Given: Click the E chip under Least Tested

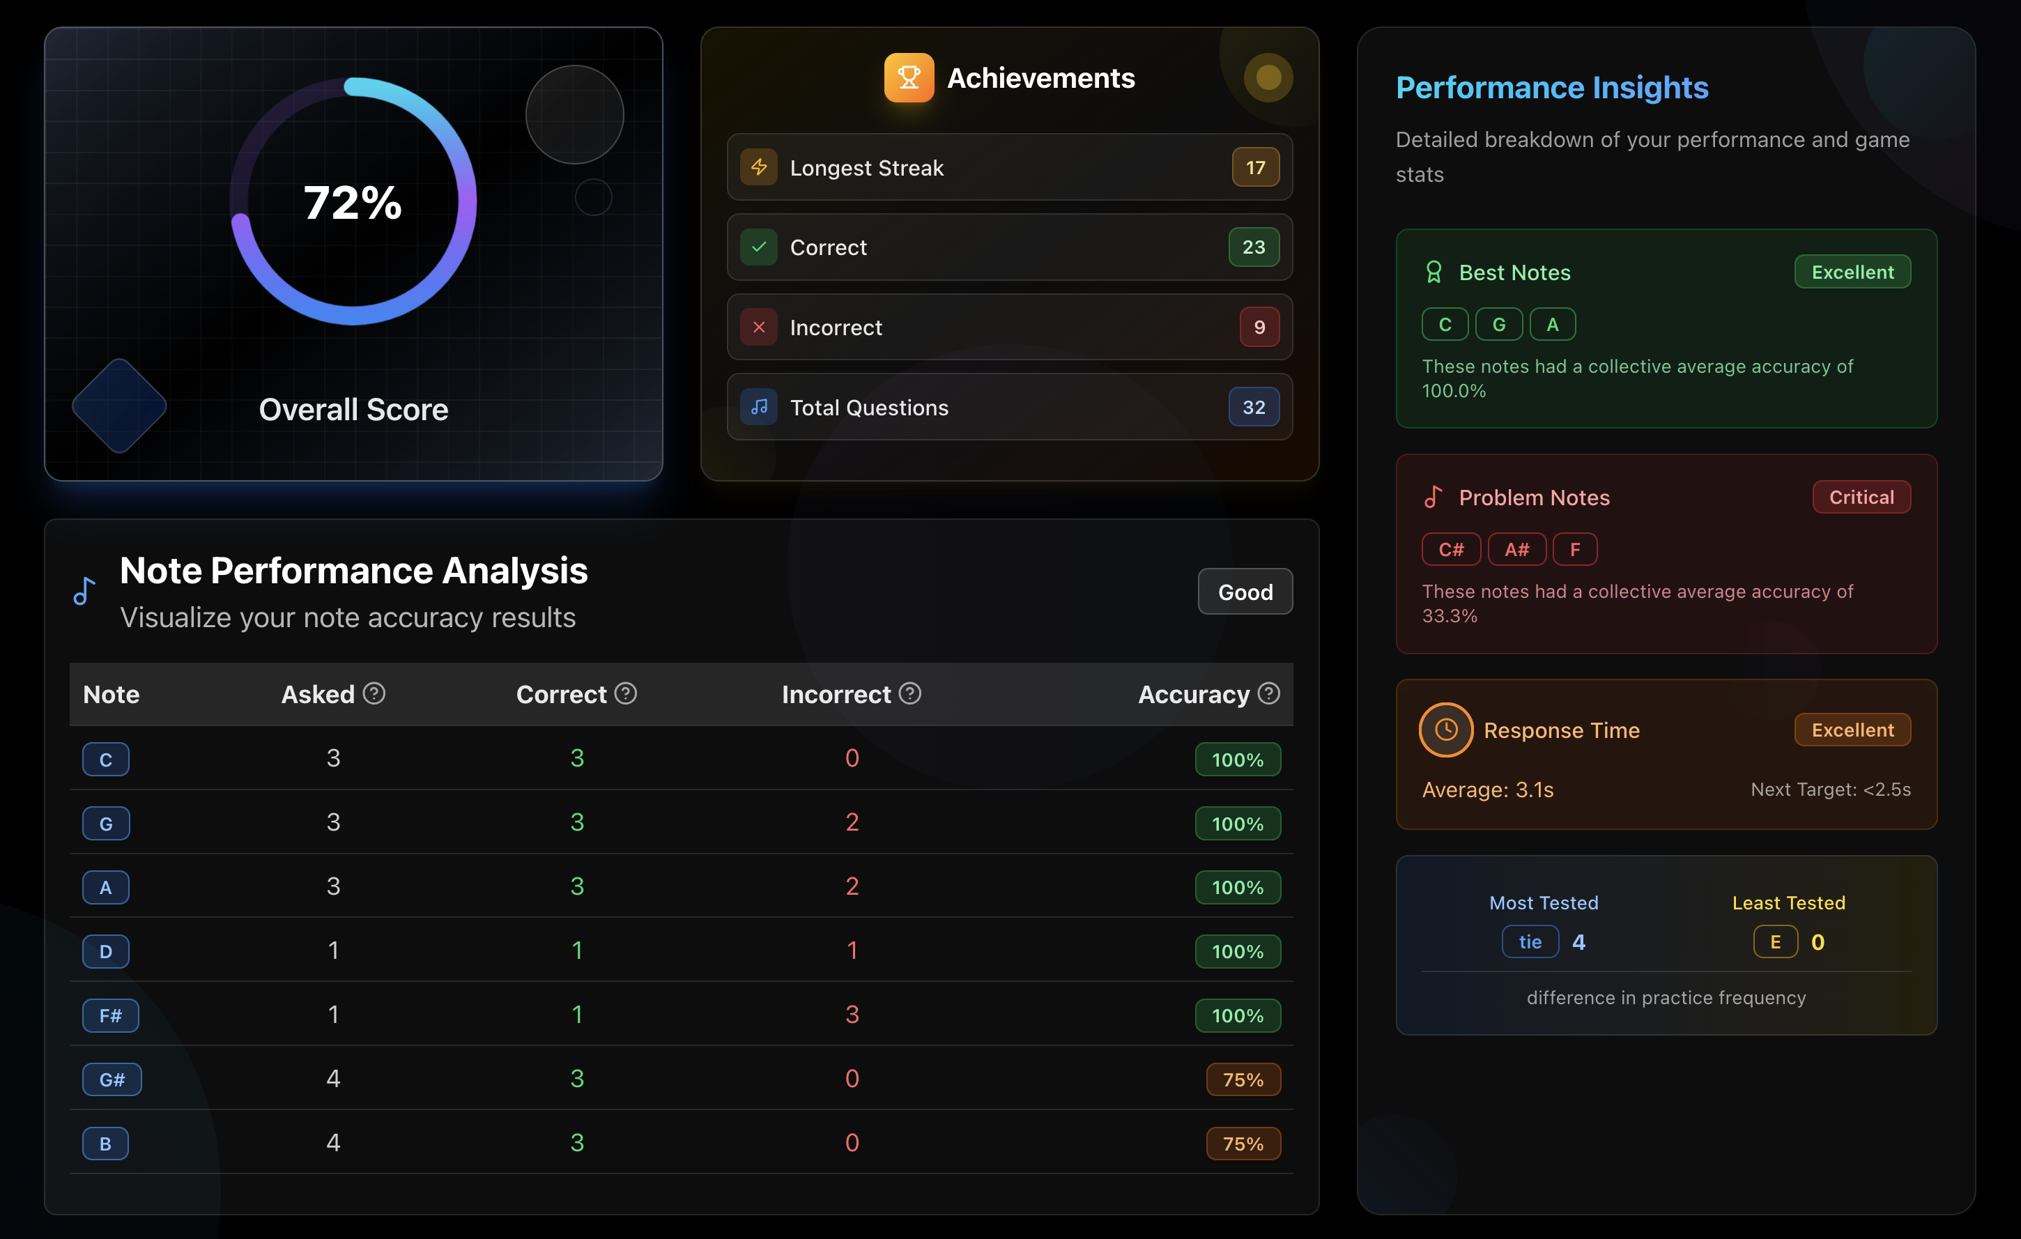Looking at the screenshot, I should 1774,941.
